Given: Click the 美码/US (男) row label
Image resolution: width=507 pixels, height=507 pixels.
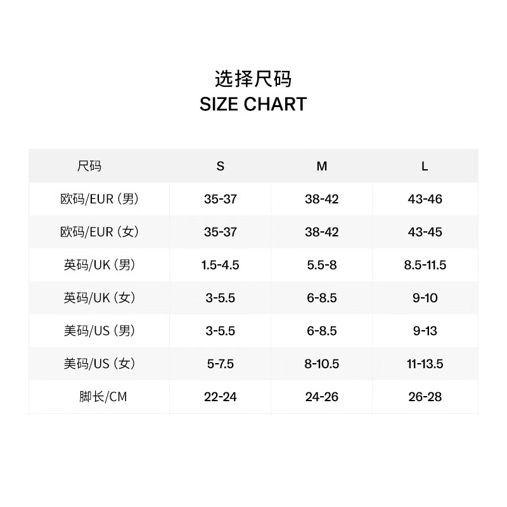Looking at the screenshot, I should [x=99, y=331].
